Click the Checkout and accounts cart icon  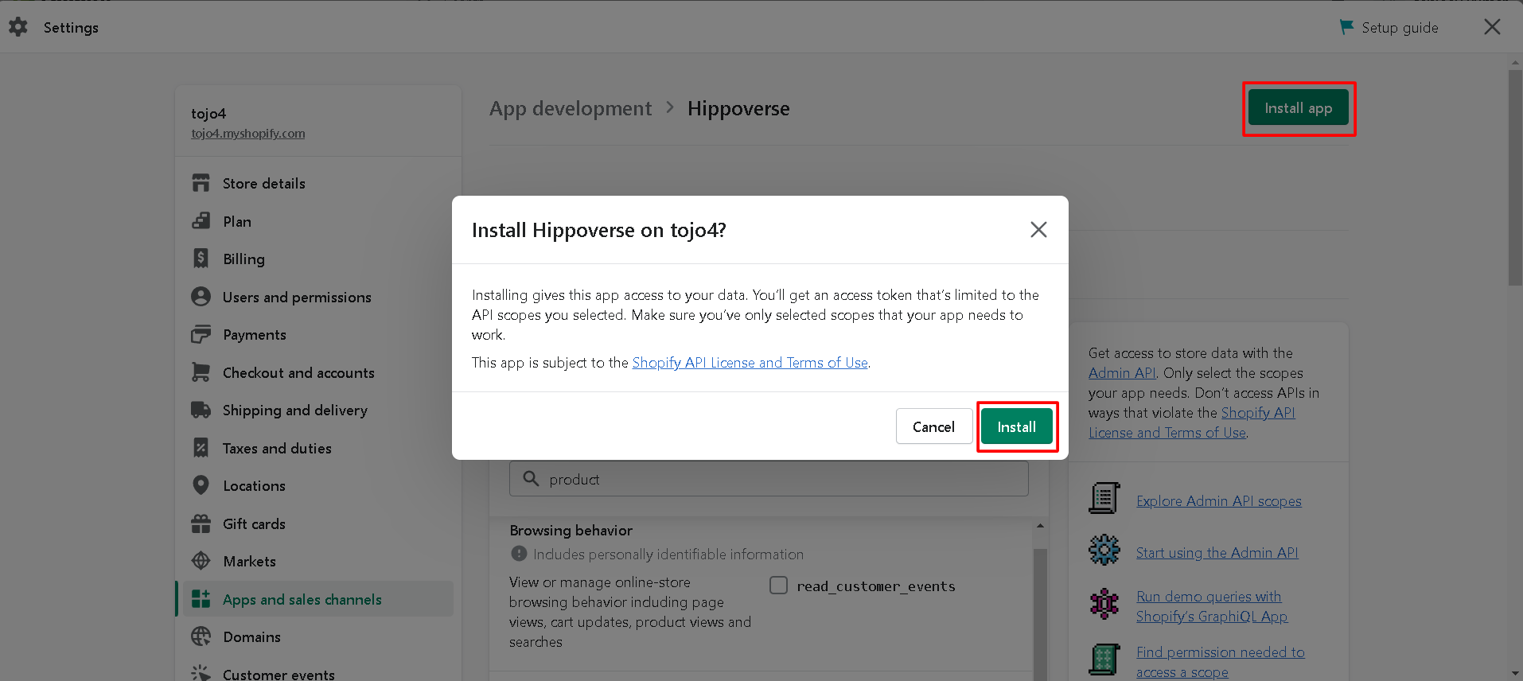[201, 372]
